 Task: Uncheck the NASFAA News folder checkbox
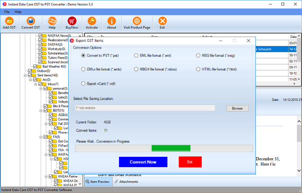[40, 36]
